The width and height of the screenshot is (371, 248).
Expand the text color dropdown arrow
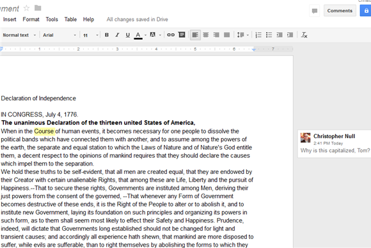[145, 35]
